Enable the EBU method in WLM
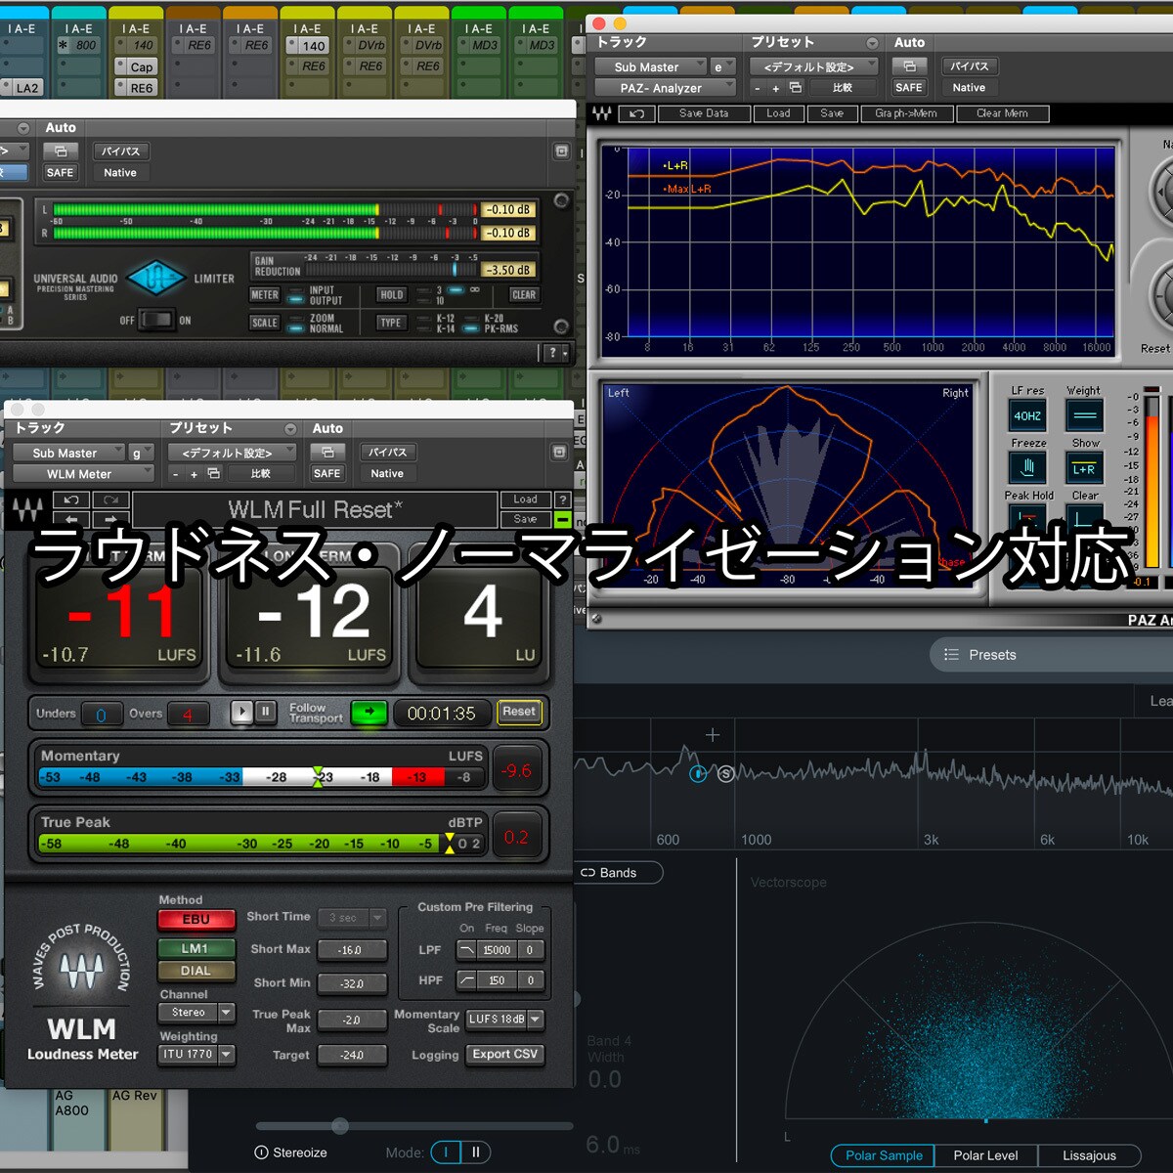The height and width of the screenshot is (1173, 1173). 196,920
